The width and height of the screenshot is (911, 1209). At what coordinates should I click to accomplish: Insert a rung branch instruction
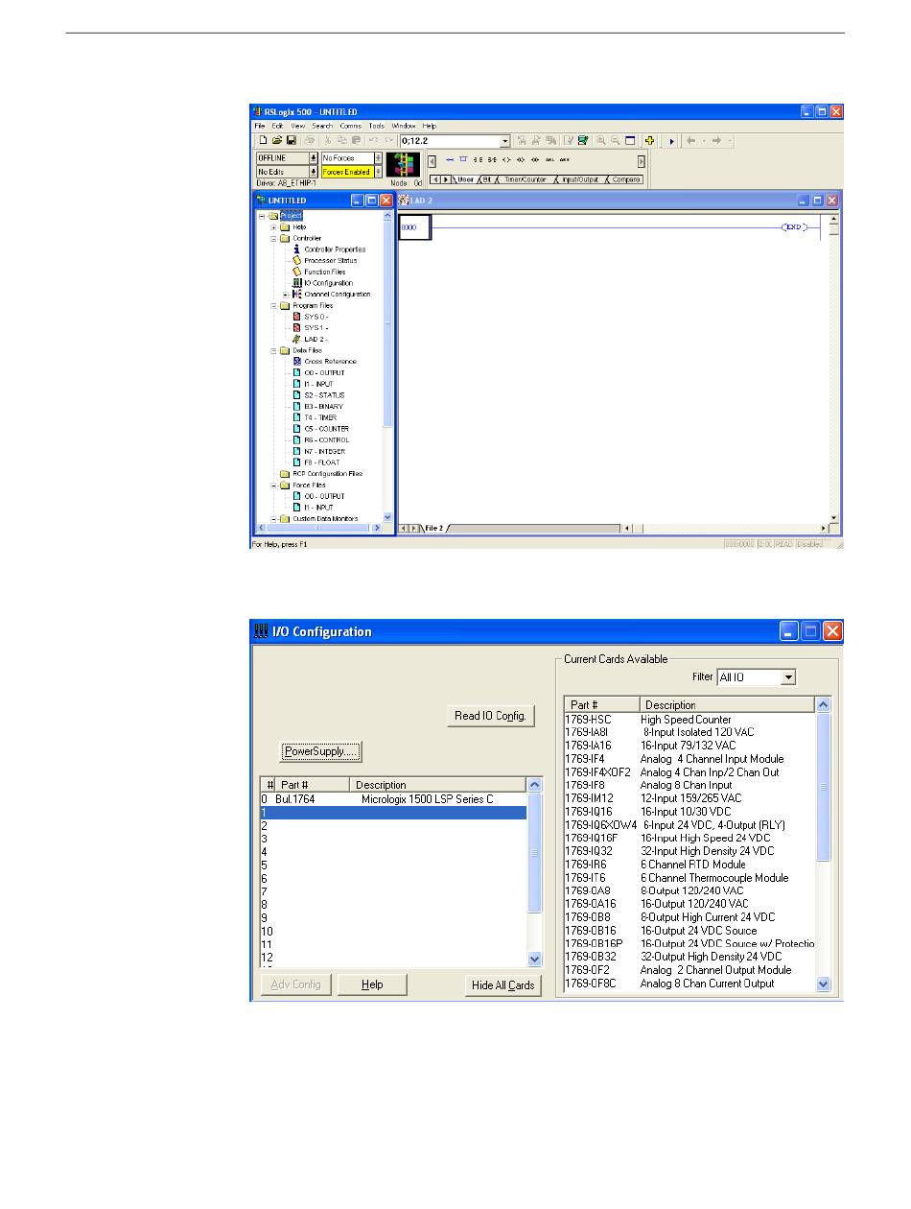point(463,159)
